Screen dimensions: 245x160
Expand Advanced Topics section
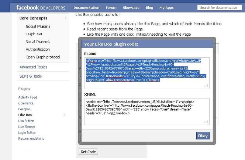(34, 67)
